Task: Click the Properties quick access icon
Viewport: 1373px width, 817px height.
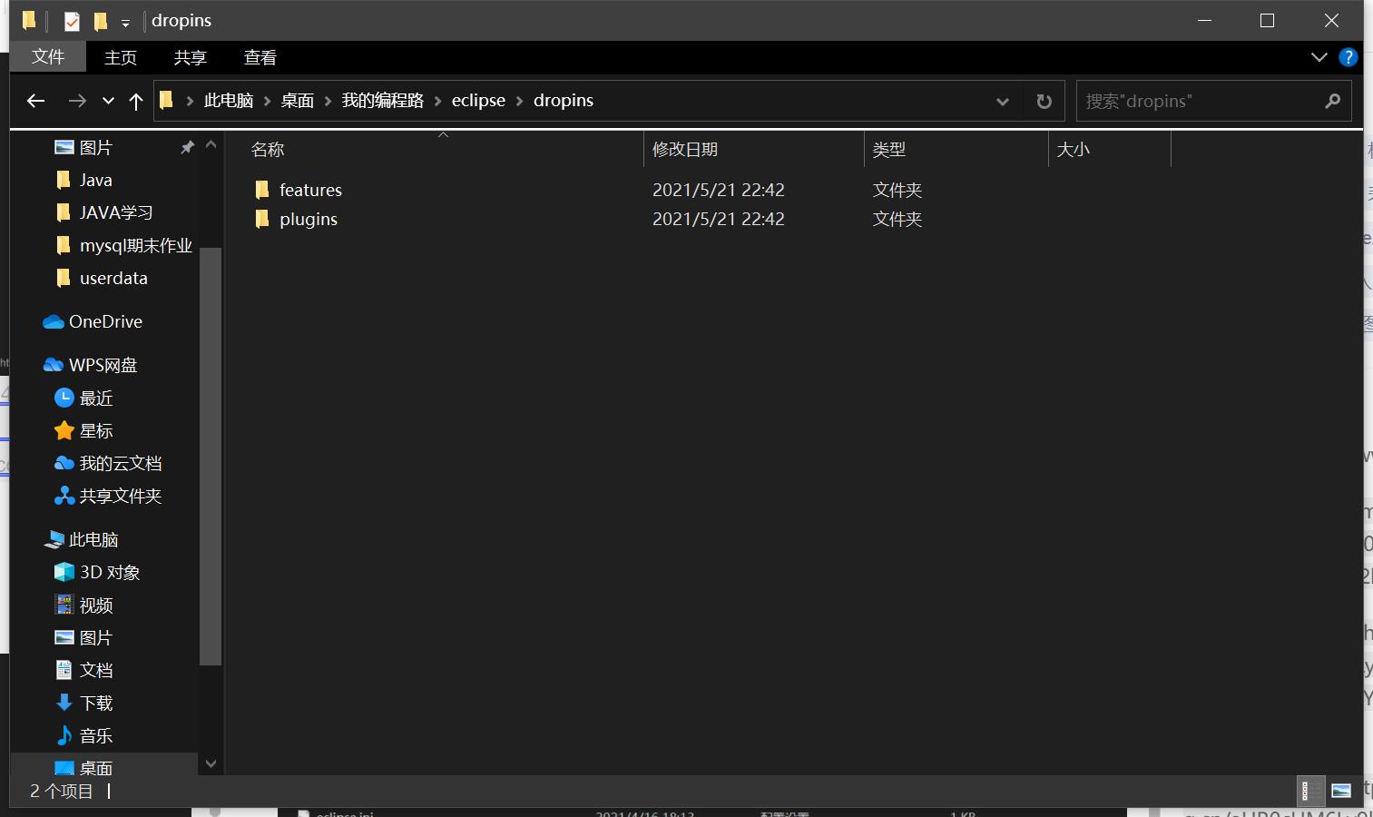Action: 72,21
